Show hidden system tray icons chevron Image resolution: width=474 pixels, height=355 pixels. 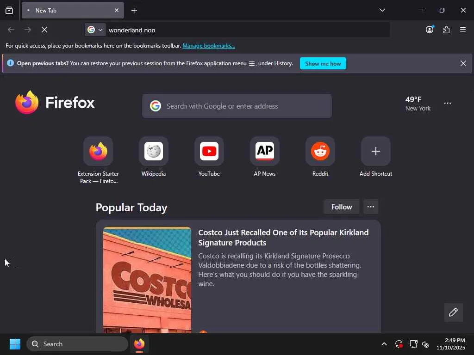click(384, 344)
